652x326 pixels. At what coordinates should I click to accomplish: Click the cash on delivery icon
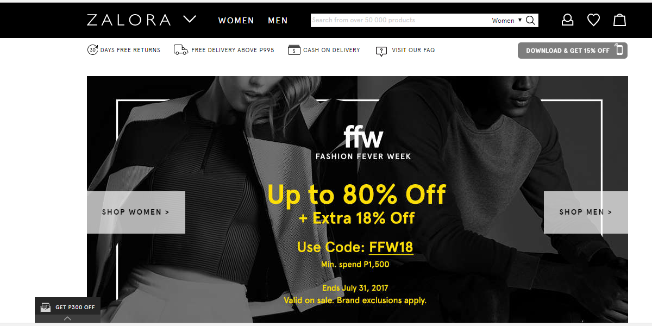point(294,50)
